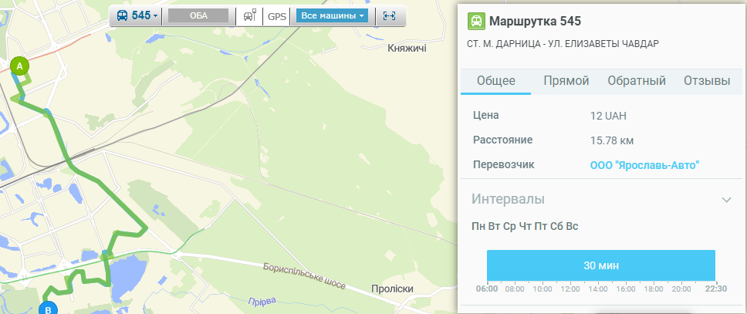Go to the Отзывы tab

706,81
